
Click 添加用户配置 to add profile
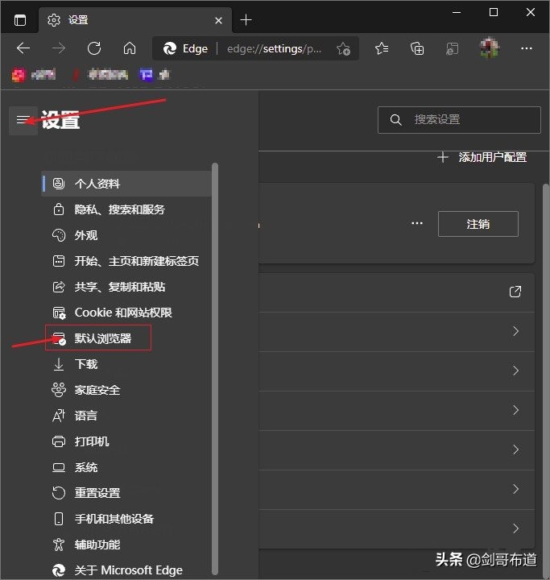[482, 158]
